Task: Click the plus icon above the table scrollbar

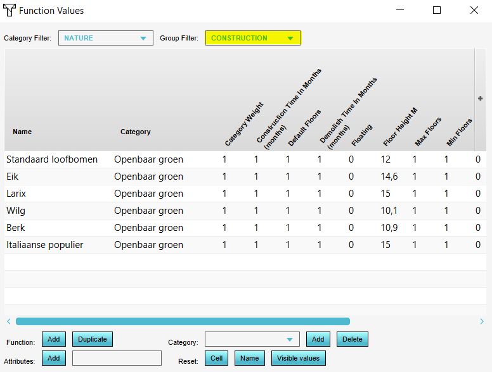Action: (480, 99)
